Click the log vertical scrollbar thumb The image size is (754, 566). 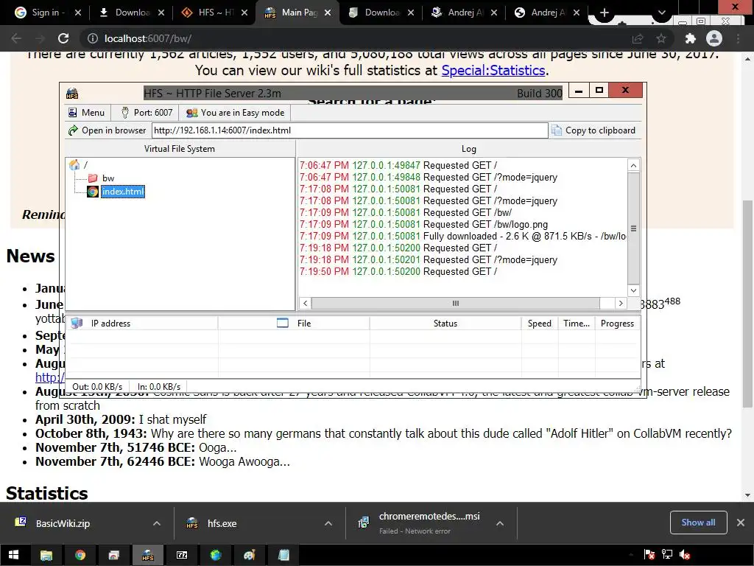click(x=633, y=228)
